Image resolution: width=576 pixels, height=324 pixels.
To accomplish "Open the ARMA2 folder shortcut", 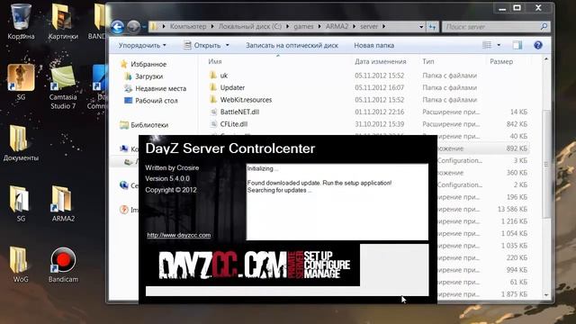I will (x=63, y=202).
